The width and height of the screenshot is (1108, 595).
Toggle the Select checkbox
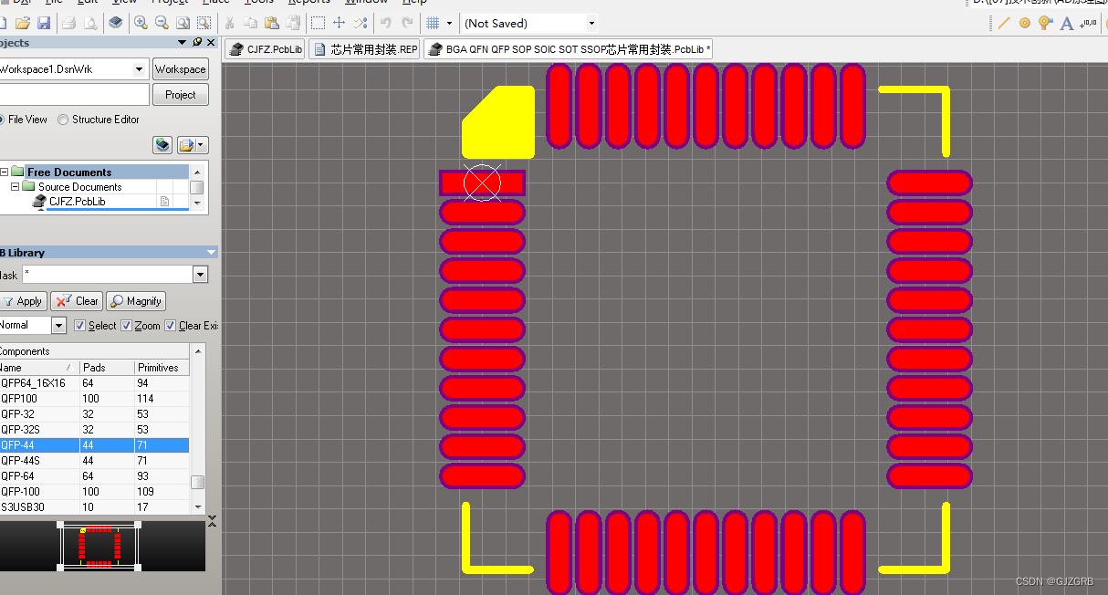pos(79,325)
